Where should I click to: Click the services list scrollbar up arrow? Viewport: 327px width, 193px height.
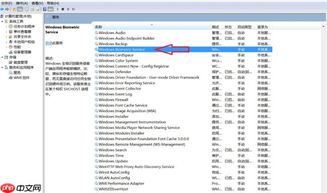(323, 26)
